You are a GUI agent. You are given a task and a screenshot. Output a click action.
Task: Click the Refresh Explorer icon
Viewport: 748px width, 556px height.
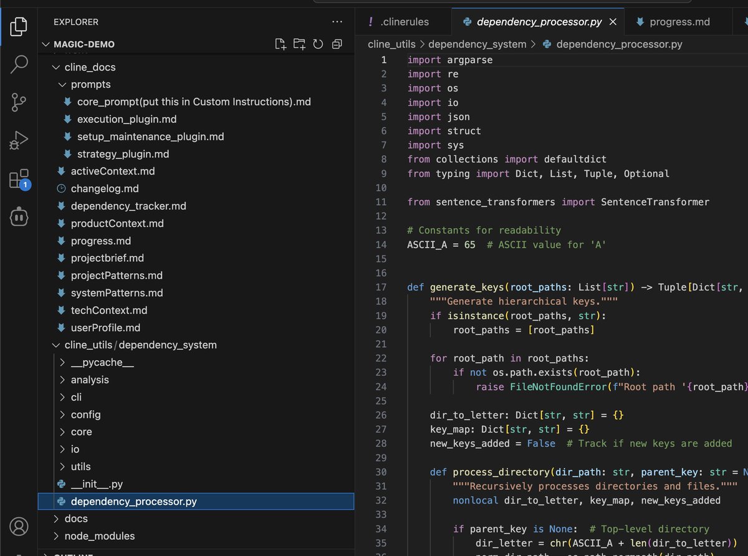click(318, 44)
